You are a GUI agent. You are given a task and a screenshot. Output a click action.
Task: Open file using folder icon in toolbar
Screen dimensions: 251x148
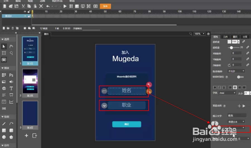(x=11, y=6)
